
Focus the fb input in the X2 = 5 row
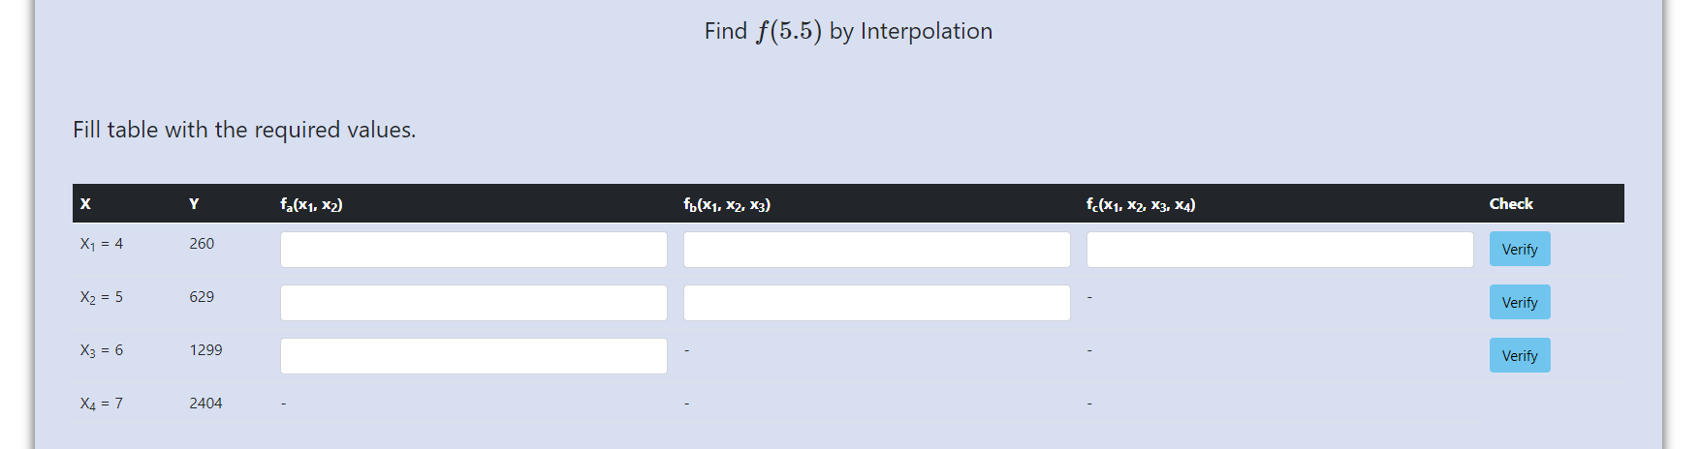[x=877, y=303]
